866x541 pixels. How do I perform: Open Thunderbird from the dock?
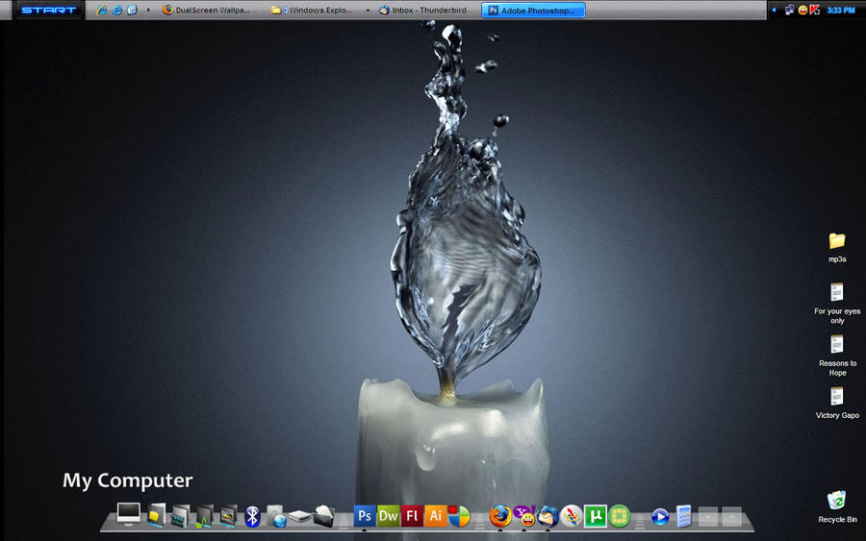548,517
